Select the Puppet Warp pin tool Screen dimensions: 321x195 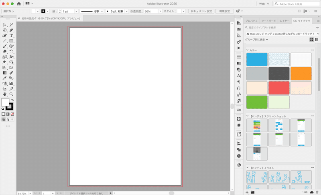4,62
